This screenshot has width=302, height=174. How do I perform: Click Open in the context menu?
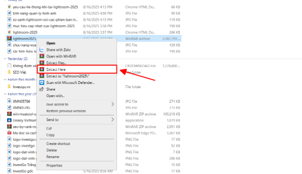(50, 43)
